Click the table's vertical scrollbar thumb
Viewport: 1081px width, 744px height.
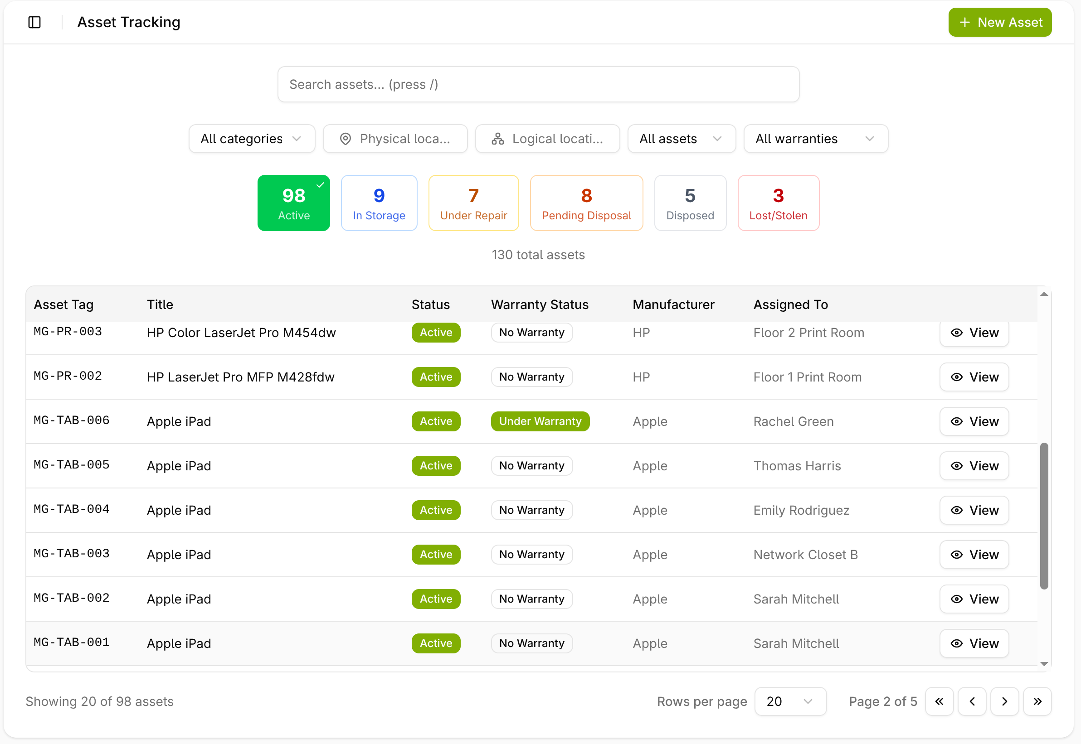[x=1044, y=515]
